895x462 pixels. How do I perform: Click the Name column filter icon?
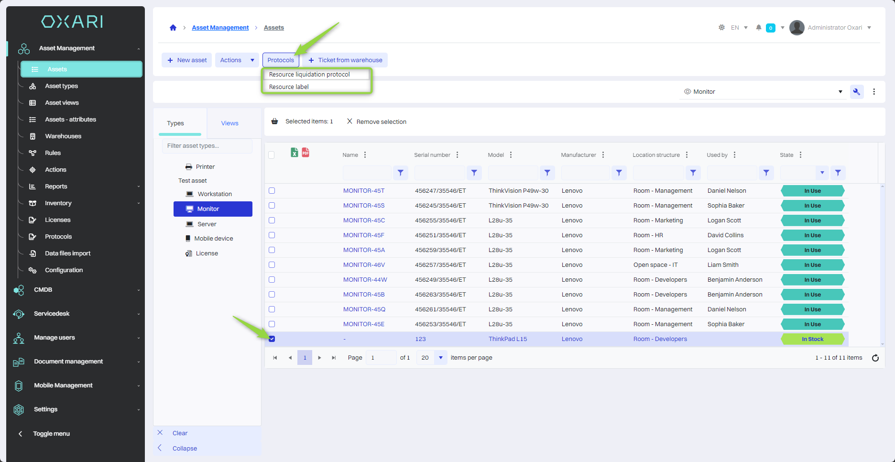401,173
